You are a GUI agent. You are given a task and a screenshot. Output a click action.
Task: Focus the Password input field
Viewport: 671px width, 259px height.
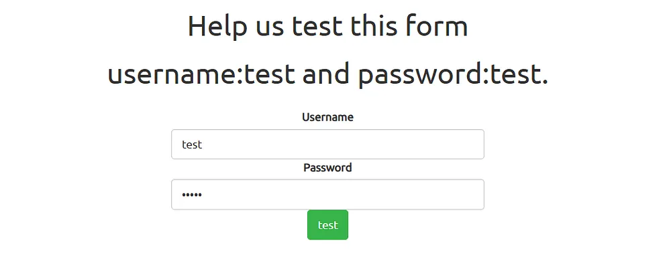[327, 195]
